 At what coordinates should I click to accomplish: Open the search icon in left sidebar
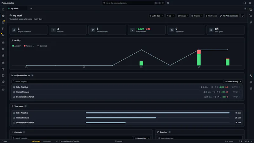[x=3, y=10]
